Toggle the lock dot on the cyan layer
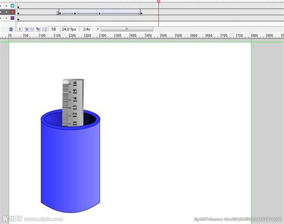Viewport: 284px width, 224px height. 7,6
